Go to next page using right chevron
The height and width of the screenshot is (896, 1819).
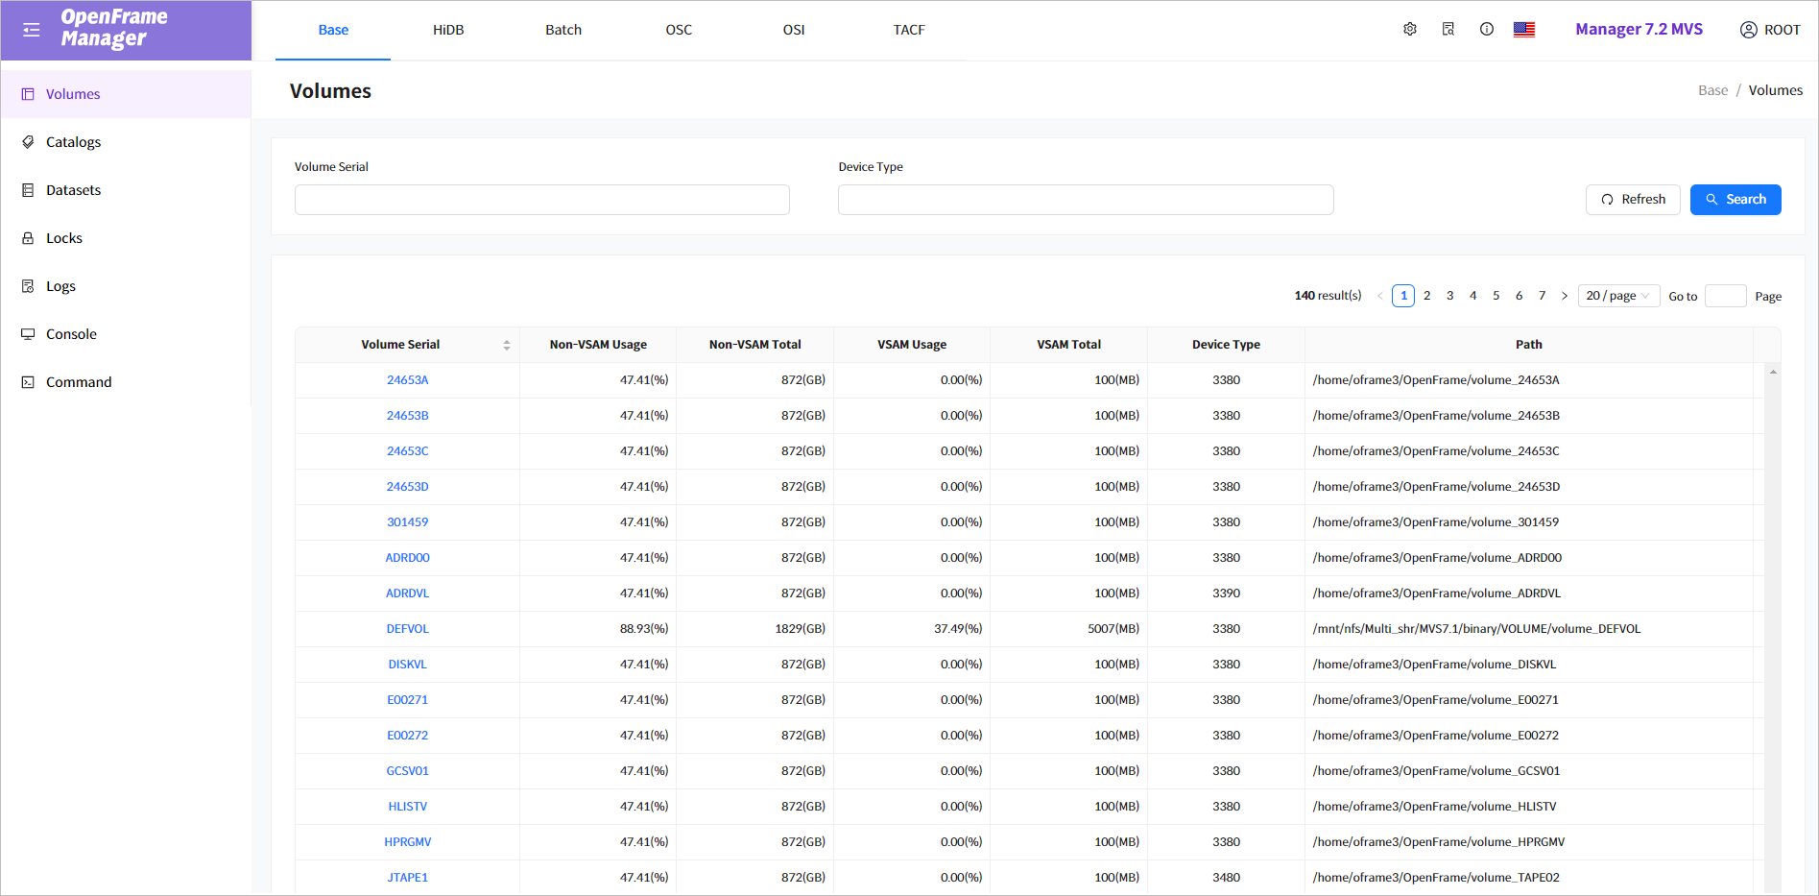click(1565, 296)
